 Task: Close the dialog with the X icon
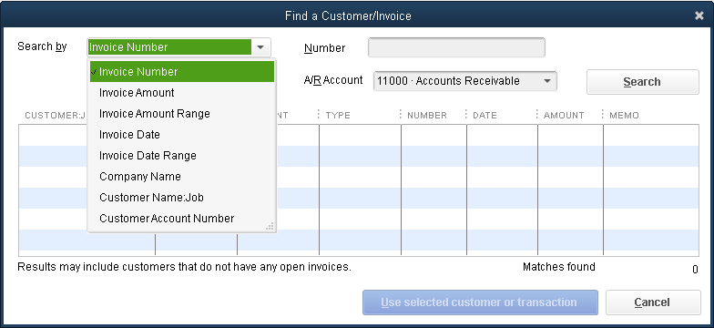699,15
